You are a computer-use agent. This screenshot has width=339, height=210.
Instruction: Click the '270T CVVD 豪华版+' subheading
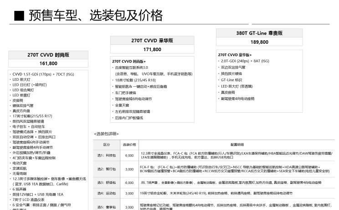[235, 55]
